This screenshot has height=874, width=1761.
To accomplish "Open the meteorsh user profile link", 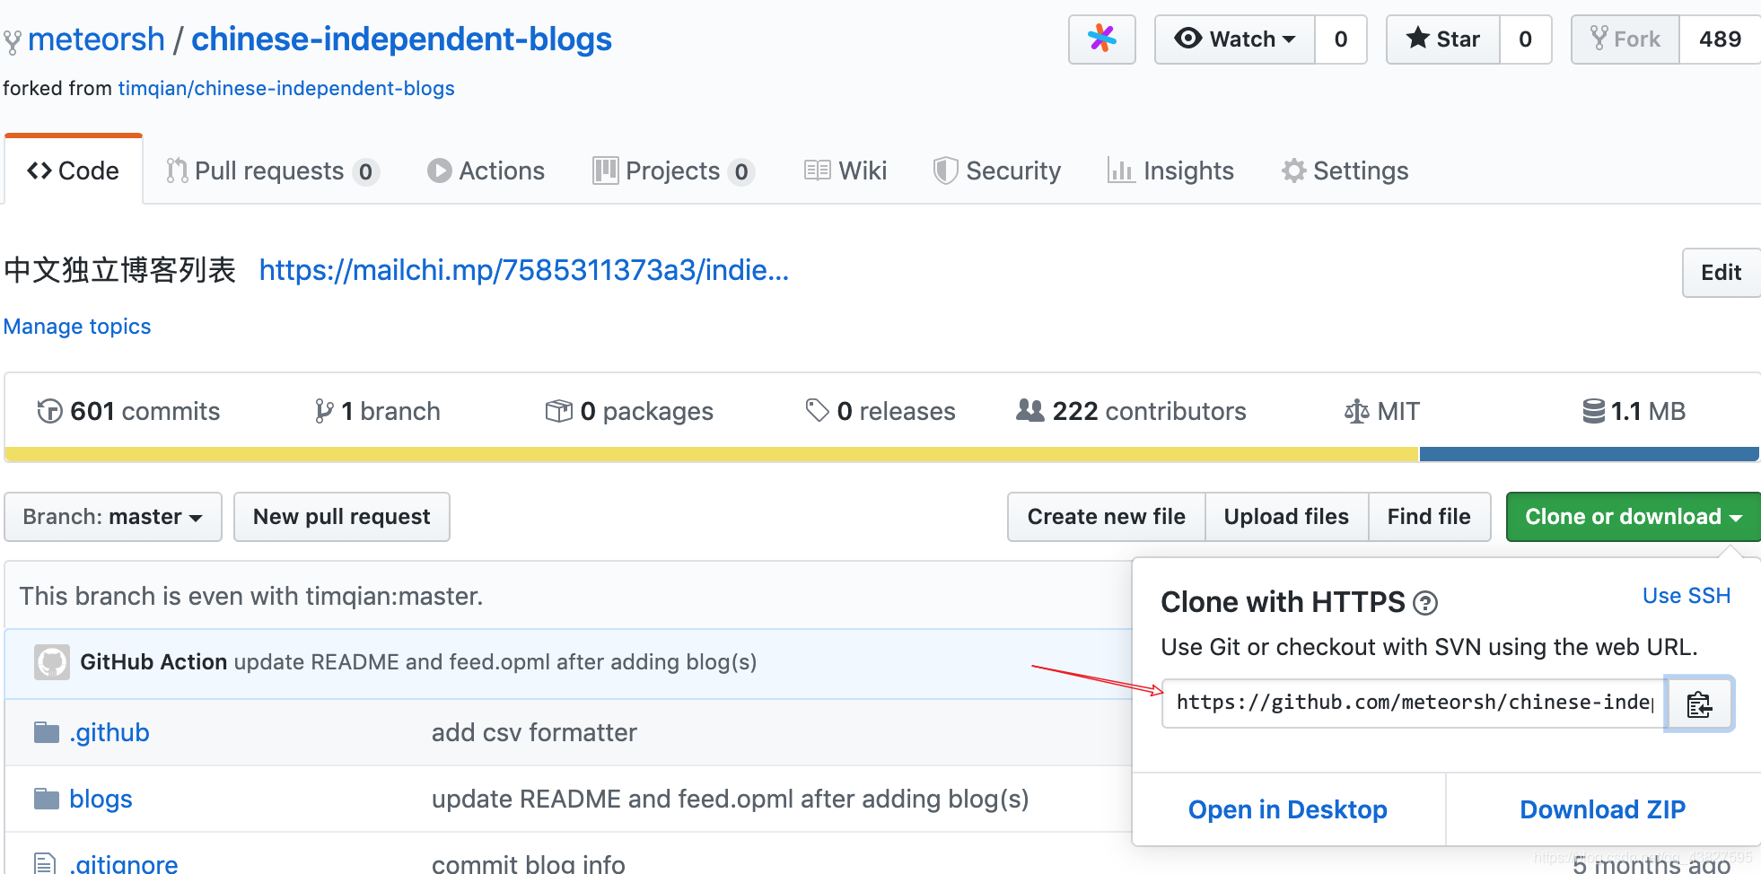I will tap(96, 39).
